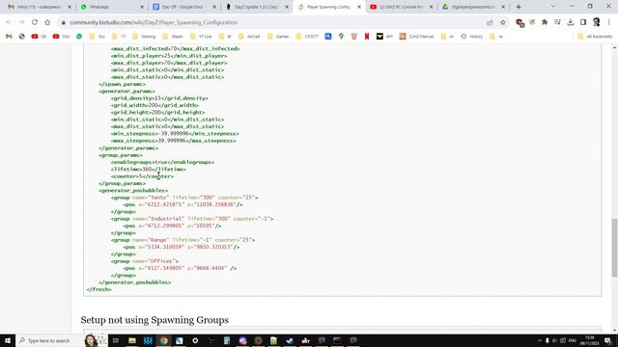Open the media control playlist icon
Viewport: 618px width, 347px height.
pyautogui.click(x=557, y=22)
